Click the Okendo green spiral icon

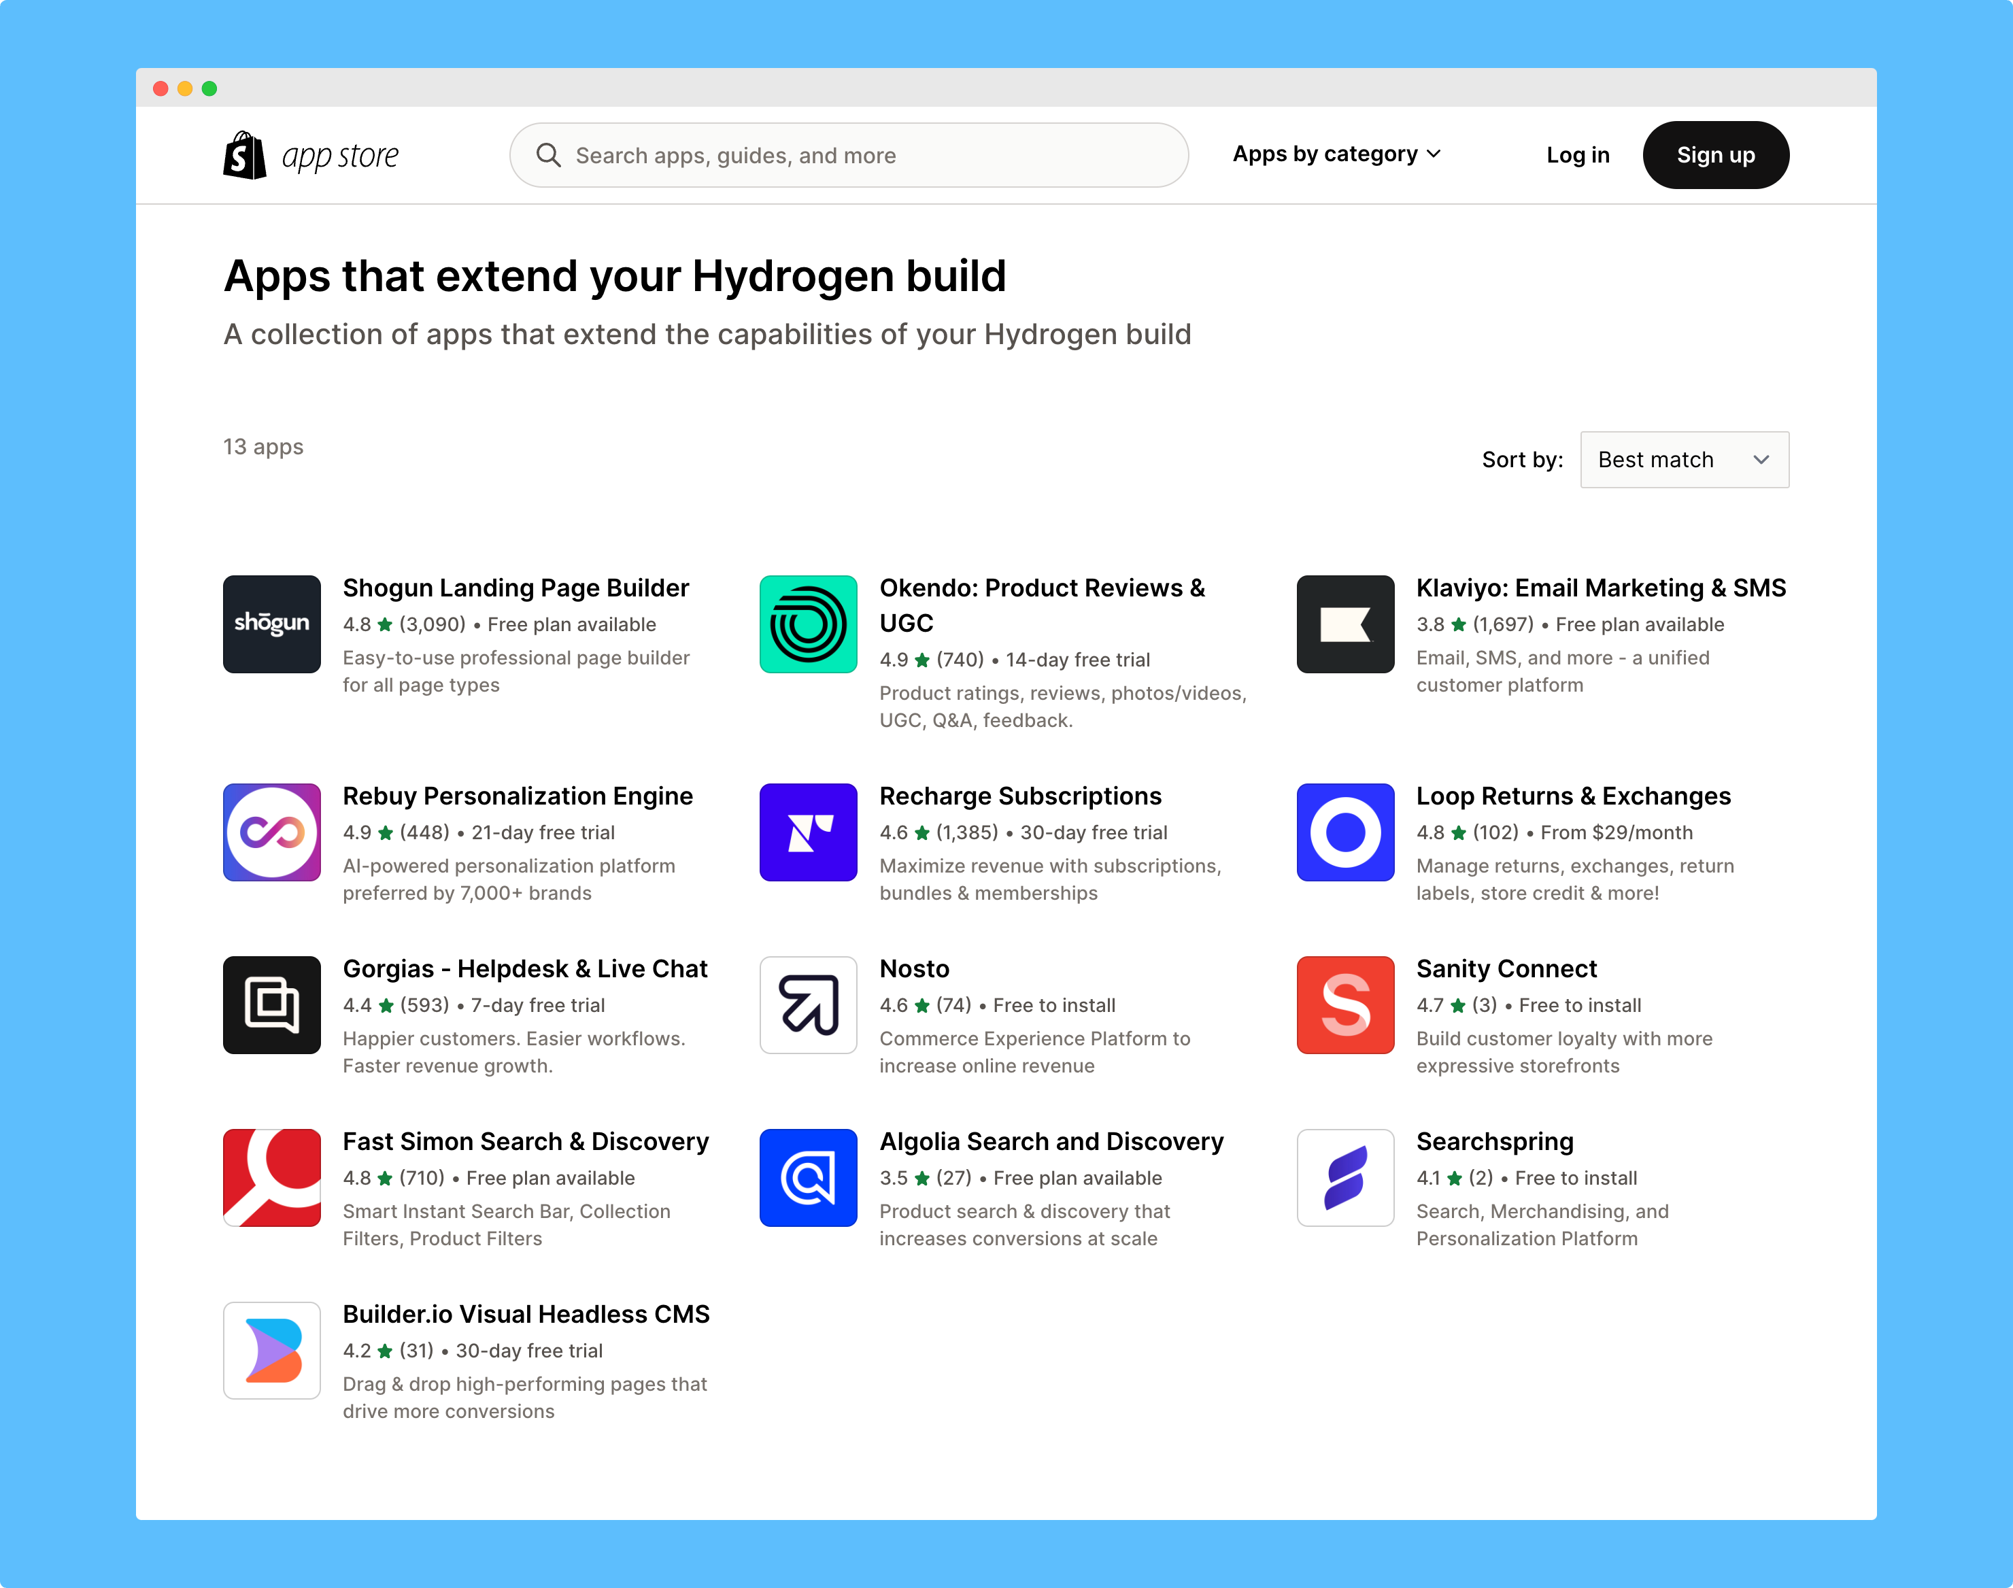coord(808,624)
